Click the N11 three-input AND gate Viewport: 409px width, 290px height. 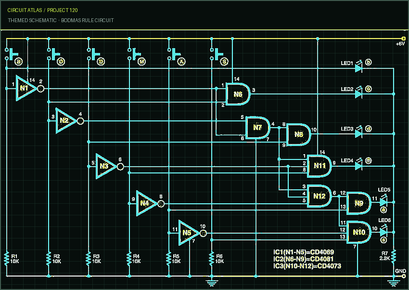pyautogui.click(x=319, y=166)
